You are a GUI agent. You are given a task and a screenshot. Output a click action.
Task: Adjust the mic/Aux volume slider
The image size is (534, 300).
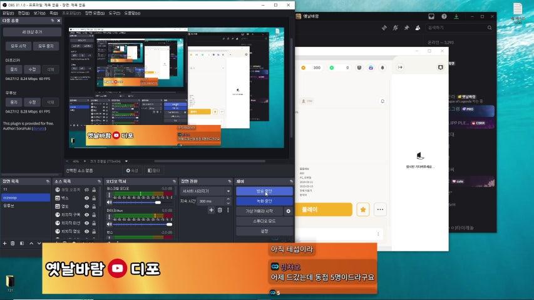click(143, 224)
